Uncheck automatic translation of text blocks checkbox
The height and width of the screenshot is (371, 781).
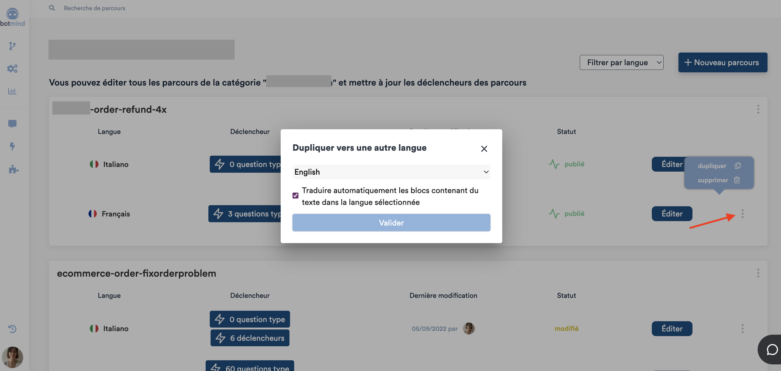[295, 196]
